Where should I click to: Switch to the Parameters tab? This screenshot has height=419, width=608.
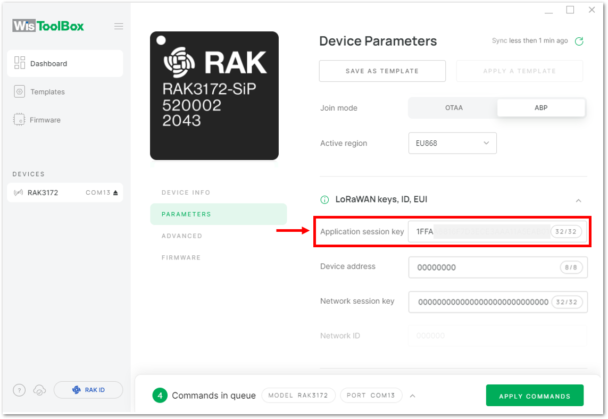218,214
